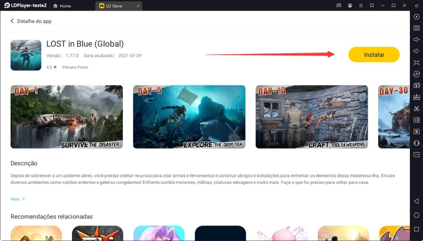Click the shake device icon
423x241 pixels.
pos(416,143)
